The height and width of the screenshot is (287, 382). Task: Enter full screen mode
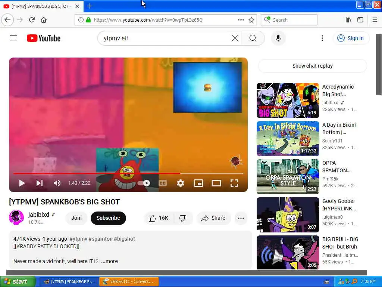pyautogui.click(x=234, y=183)
